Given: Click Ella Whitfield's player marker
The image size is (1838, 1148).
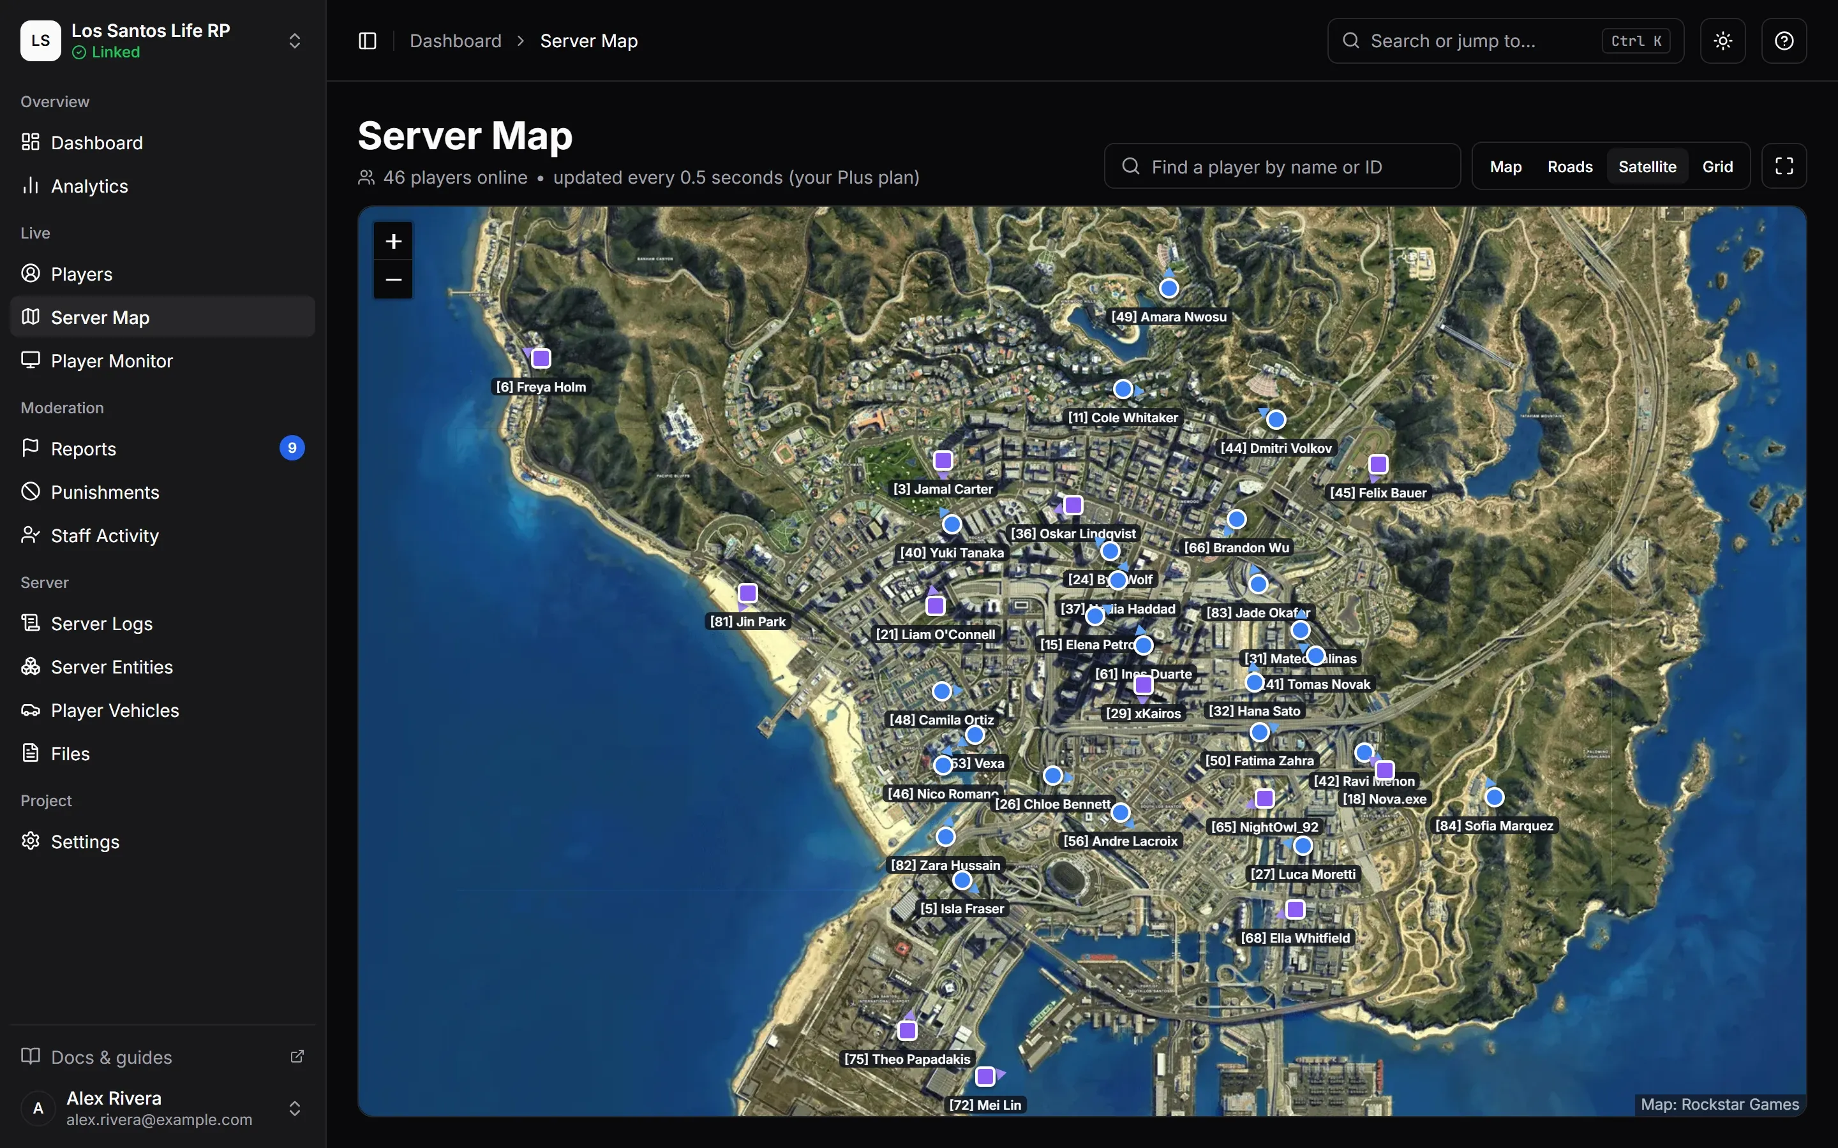Looking at the screenshot, I should [1296, 909].
